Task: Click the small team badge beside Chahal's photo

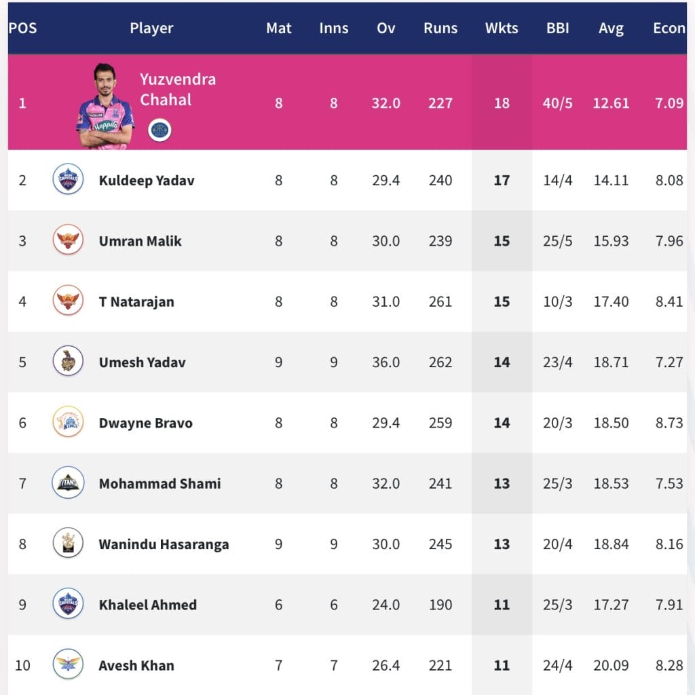Action: pos(159,129)
